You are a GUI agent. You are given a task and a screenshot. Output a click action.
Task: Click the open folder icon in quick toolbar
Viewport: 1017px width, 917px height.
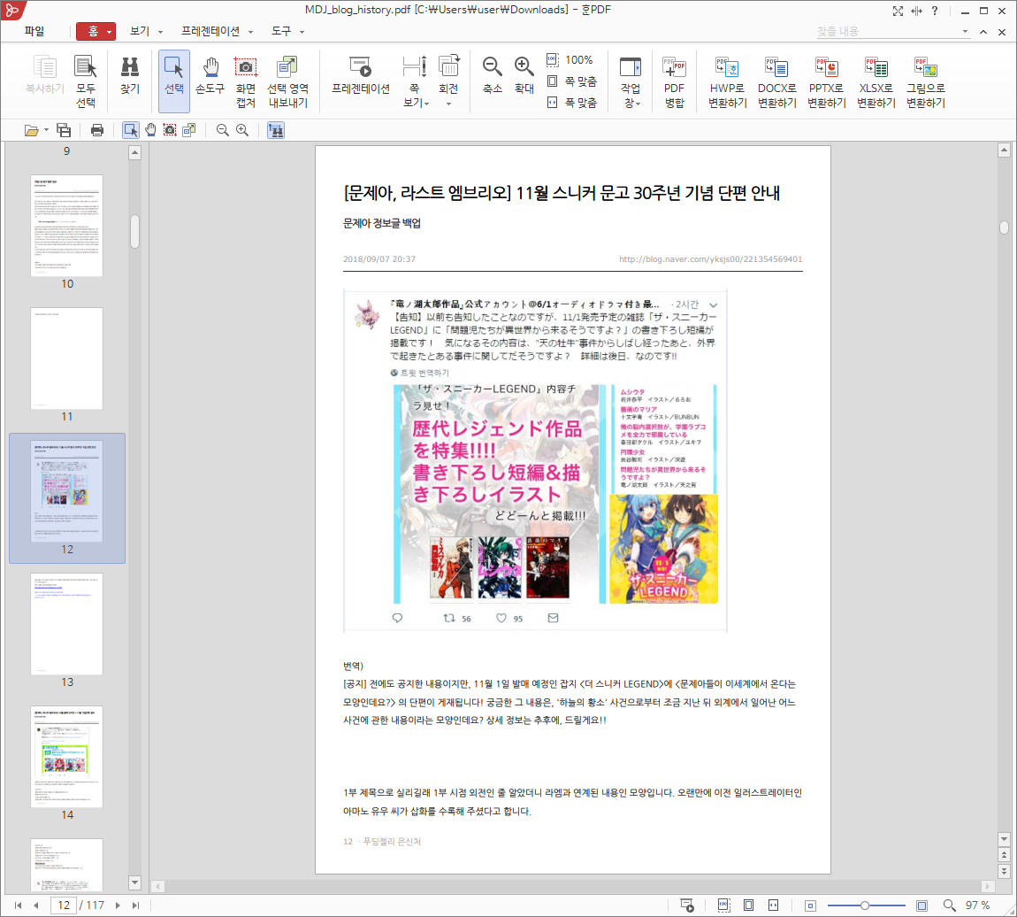pyautogui.click(x=31, y=130)
